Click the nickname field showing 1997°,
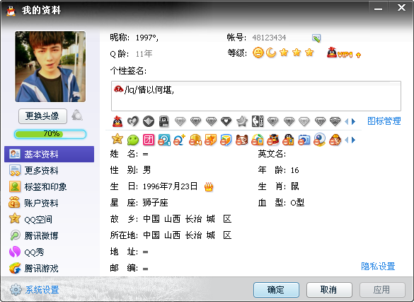Viewport: 414px width, 302px height. 146,38
